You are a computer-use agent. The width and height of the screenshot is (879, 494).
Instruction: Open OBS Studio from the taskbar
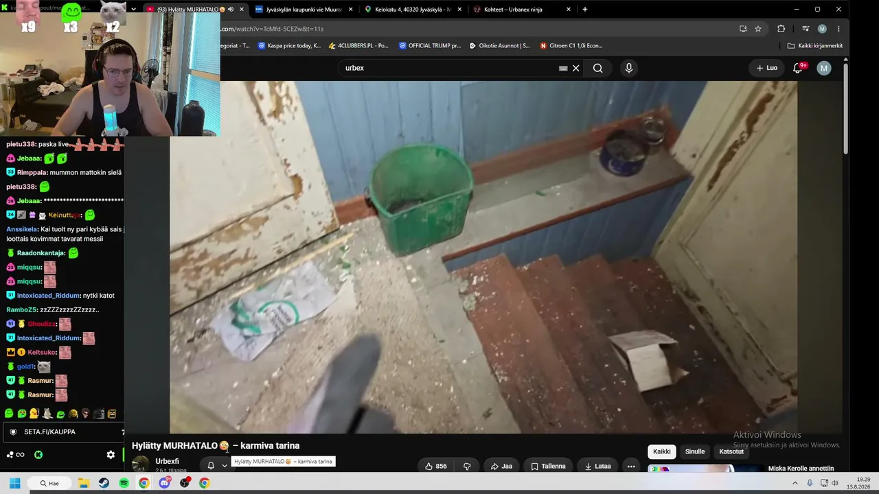coord(184,483)
